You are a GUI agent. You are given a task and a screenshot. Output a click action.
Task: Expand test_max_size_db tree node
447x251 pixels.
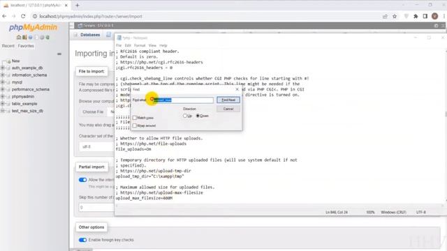coord(3,111)
